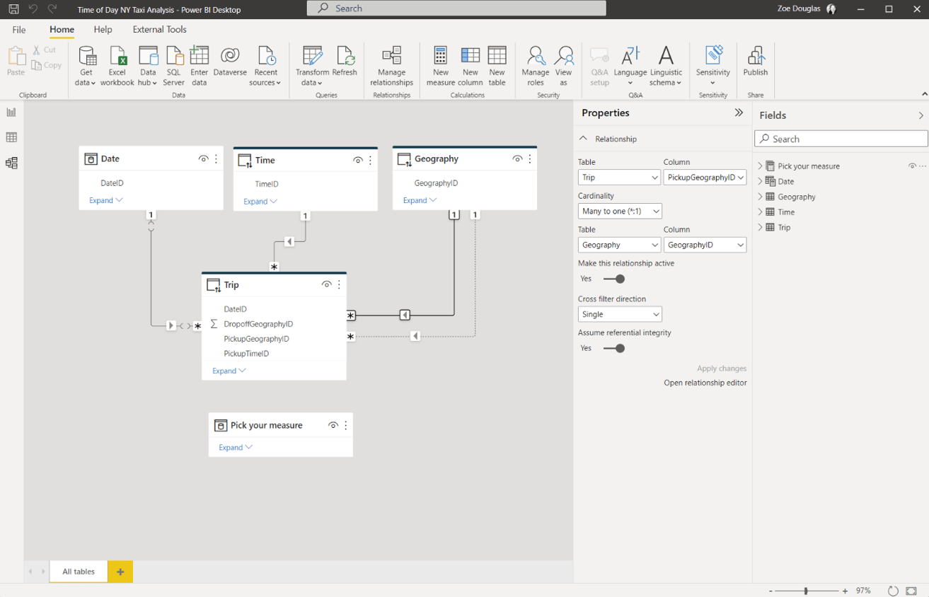
Task: Switch to Report view in sidebar
Action: (x=11, y=112)
